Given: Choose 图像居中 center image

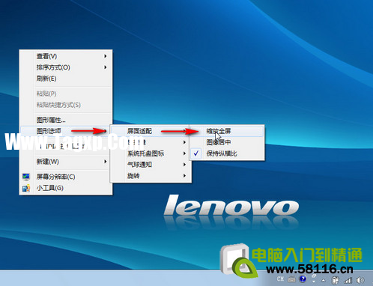Looking at the screenshot, I should coord(227,142).
